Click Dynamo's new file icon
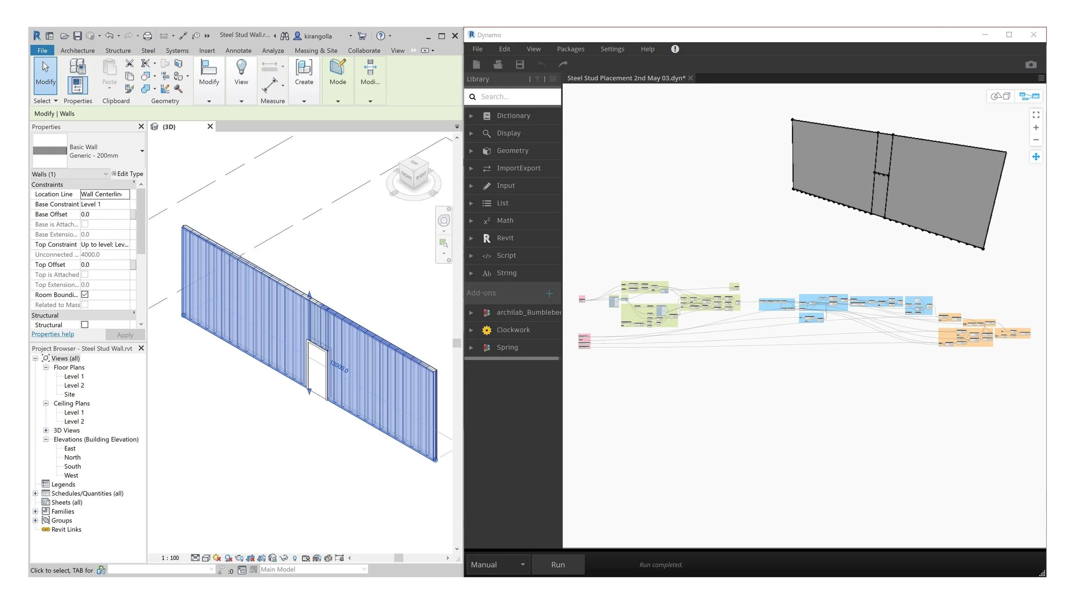This screenshot has height=604, width=1075. pyautogui.click(x=476, y=64)
